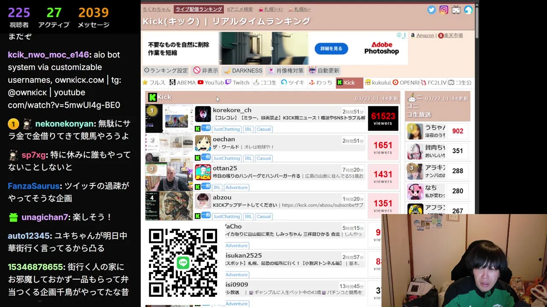Toggle 自動更新 auto refresh
Viewport: 547px width, 307px height.
[324, 70]
